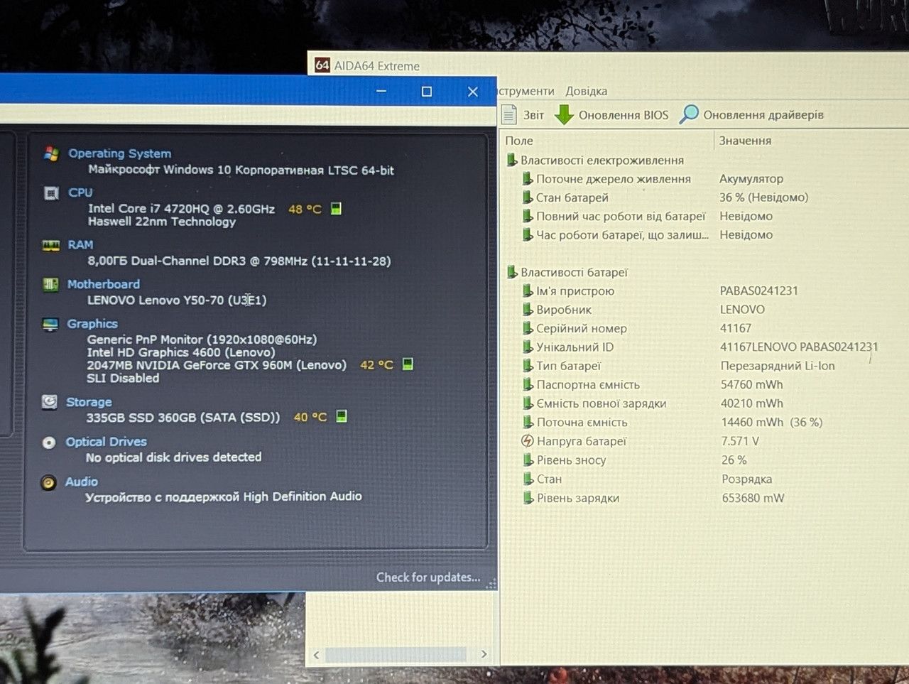Click the CPU chip icon
Image resolution: width=909 pixels, height=684 pixels.
point(51,193)
